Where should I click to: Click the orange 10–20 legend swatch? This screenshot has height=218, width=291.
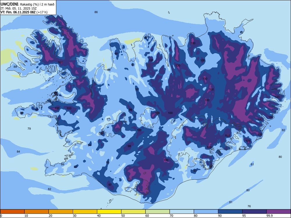tap(37, 212)
